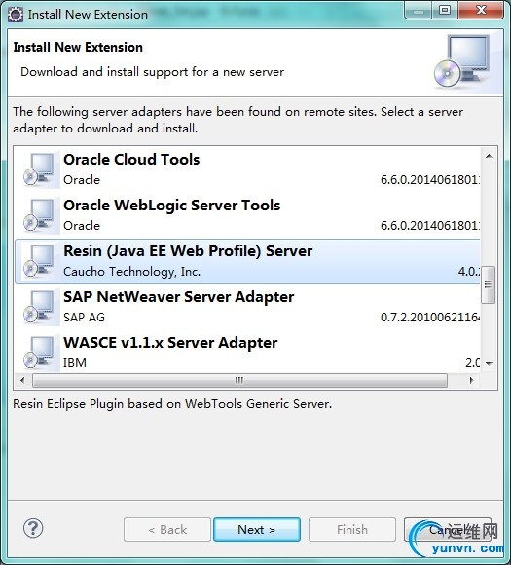The image size is (511, 565).
Task: Select Oracle Cloud Tools in the list
Action: tap(247, 169)
